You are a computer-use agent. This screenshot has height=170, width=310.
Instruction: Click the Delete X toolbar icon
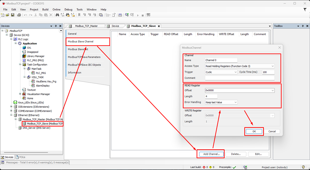pyautogui.click(x=51, y=15)
